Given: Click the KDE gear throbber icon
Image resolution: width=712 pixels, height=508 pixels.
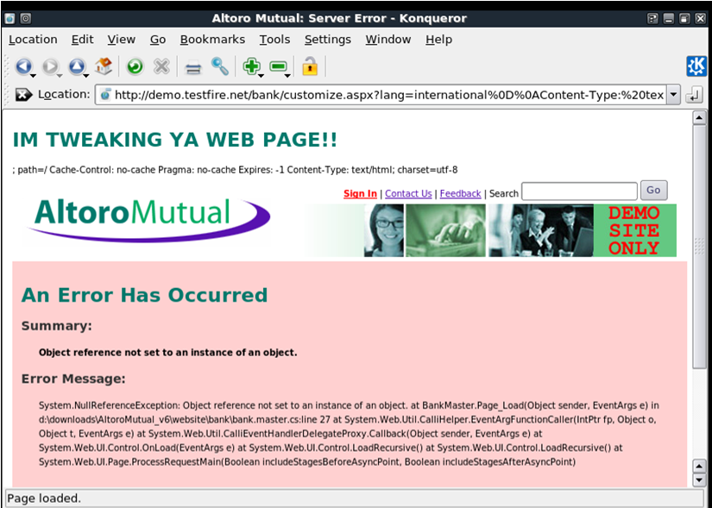Looking at the screenshot, I should coord(696,66).
